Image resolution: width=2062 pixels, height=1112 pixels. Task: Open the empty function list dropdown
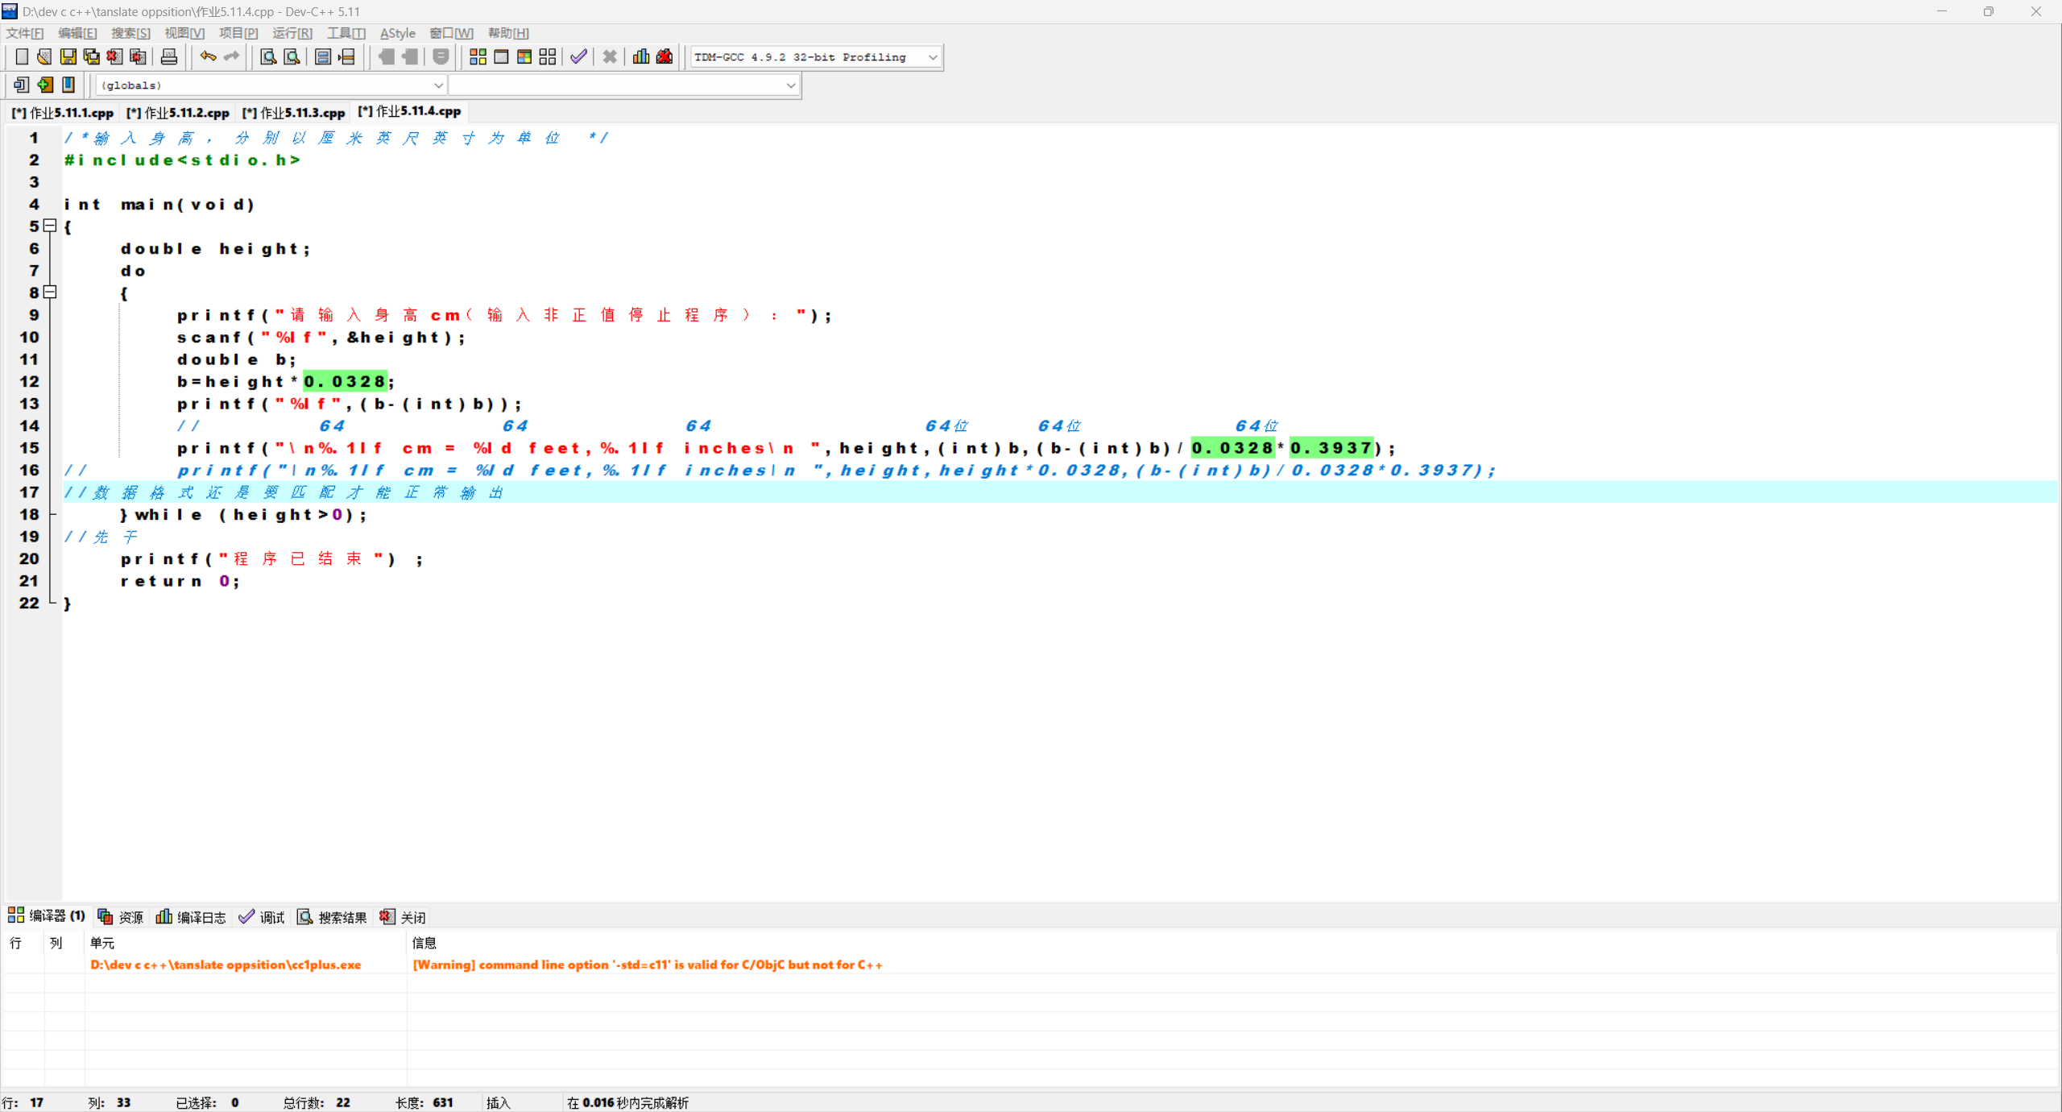point(790,85)
